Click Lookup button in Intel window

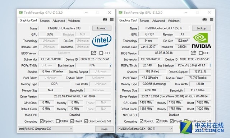(102, 28)
